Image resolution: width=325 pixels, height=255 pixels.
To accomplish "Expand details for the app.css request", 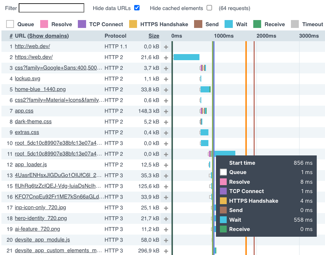I will click(166, 111).
